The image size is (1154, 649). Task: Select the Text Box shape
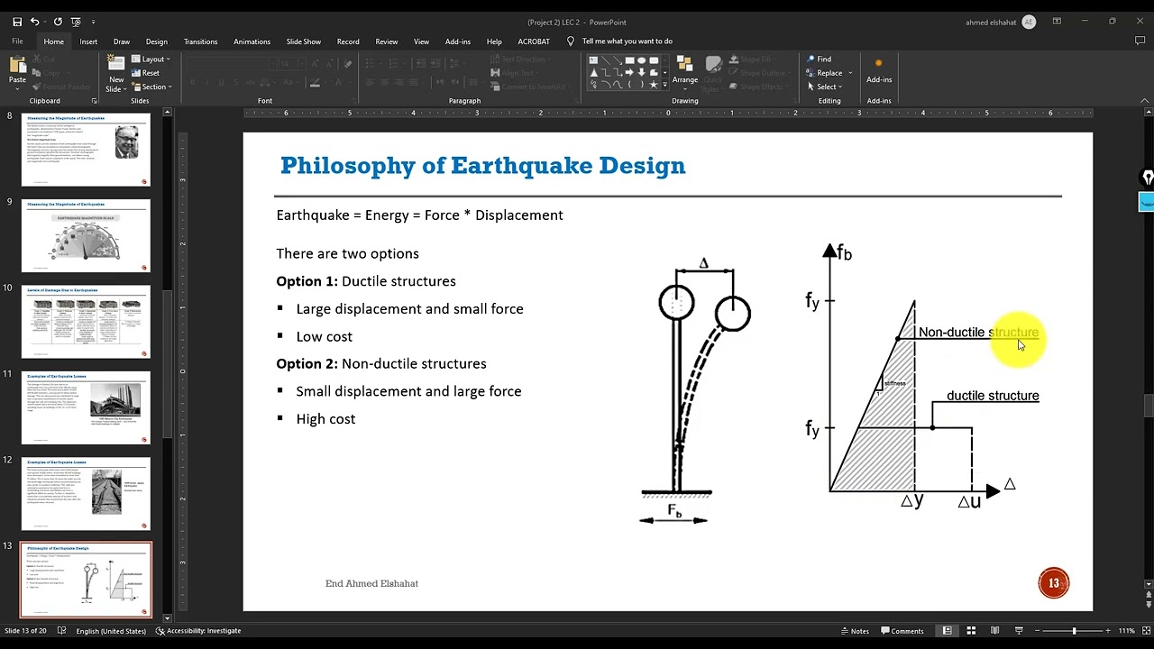coord(593,61)
